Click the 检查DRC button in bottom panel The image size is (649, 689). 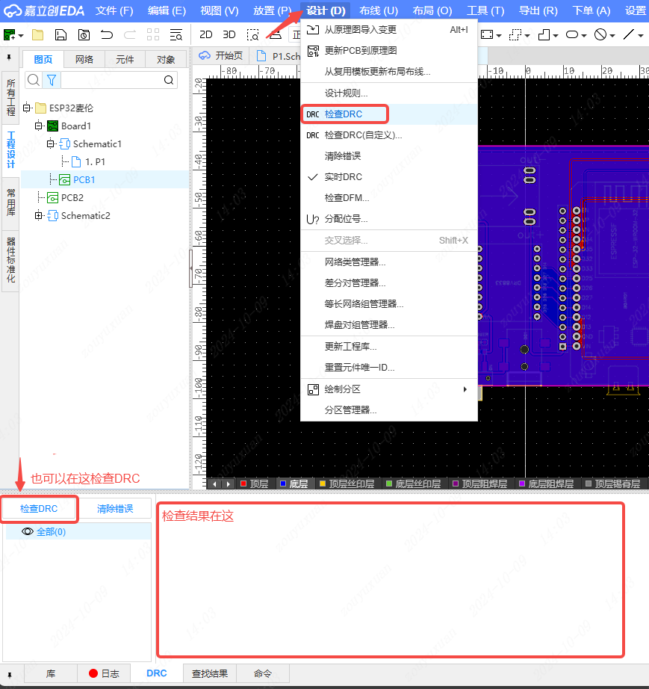(39, 509)
